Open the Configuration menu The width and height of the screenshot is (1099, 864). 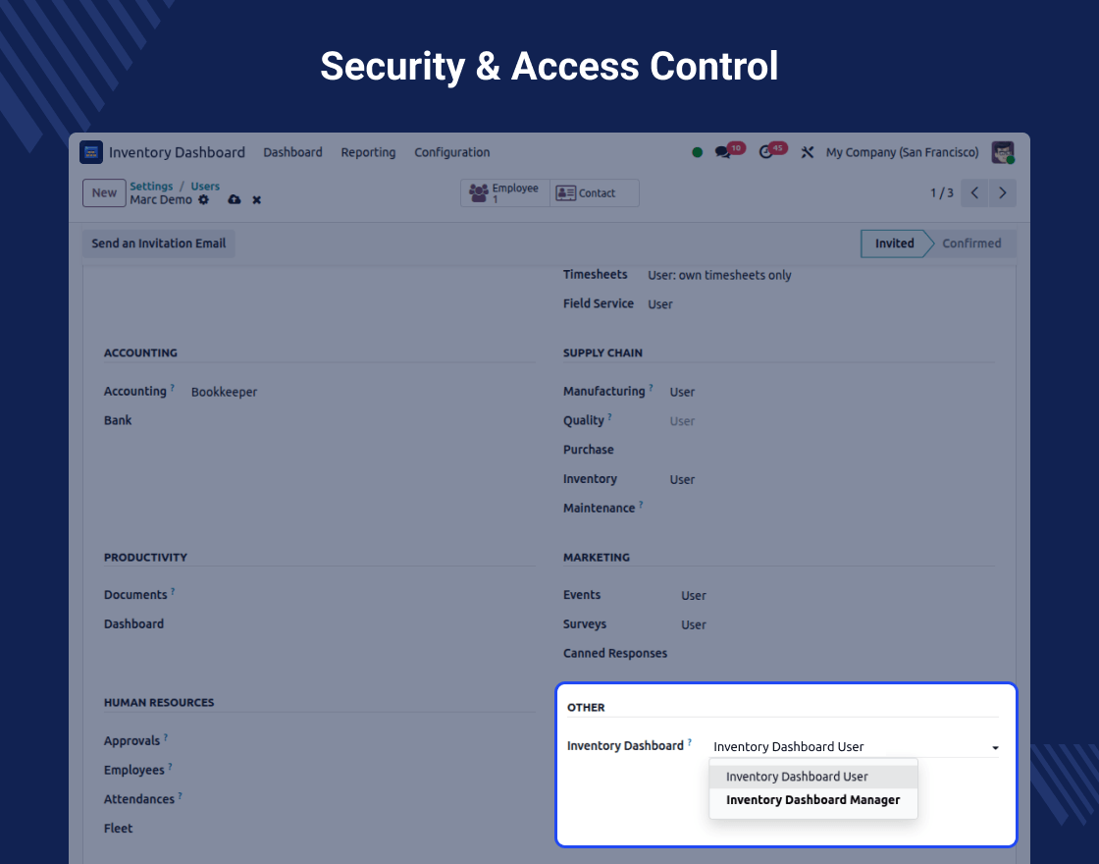pos(452,152)
